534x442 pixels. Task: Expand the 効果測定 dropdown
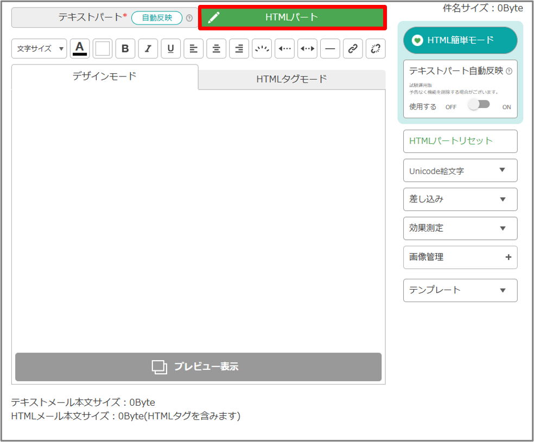point(460,228)
